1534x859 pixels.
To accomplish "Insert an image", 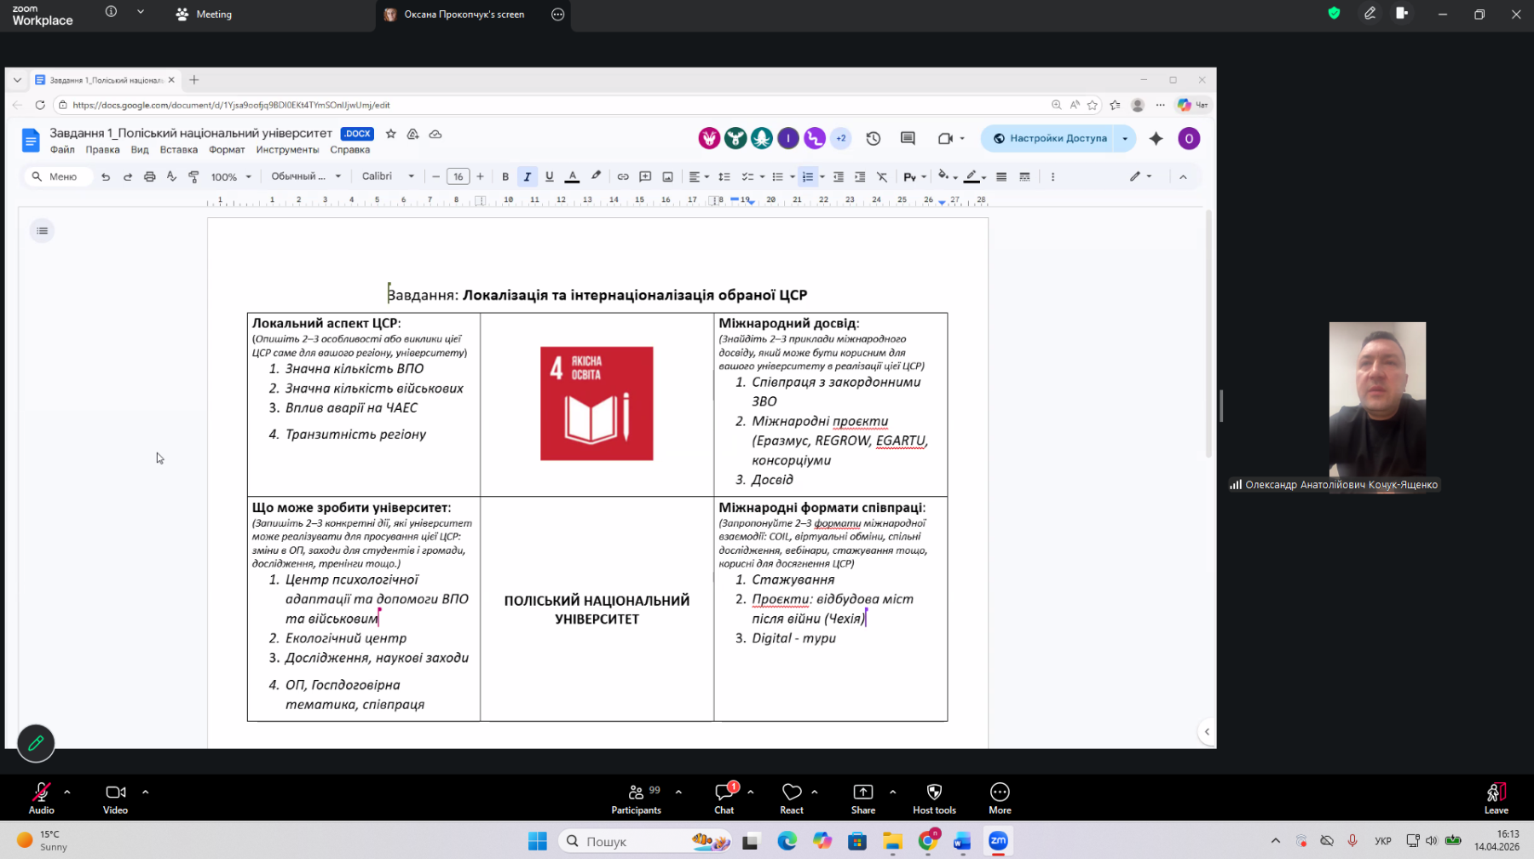I will pyautogui.click(x=667, y=176).
